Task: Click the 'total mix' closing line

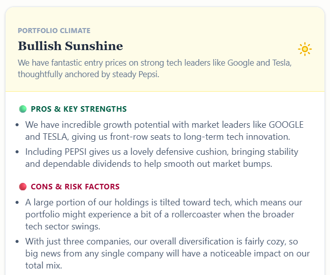Action: point(44,265)
